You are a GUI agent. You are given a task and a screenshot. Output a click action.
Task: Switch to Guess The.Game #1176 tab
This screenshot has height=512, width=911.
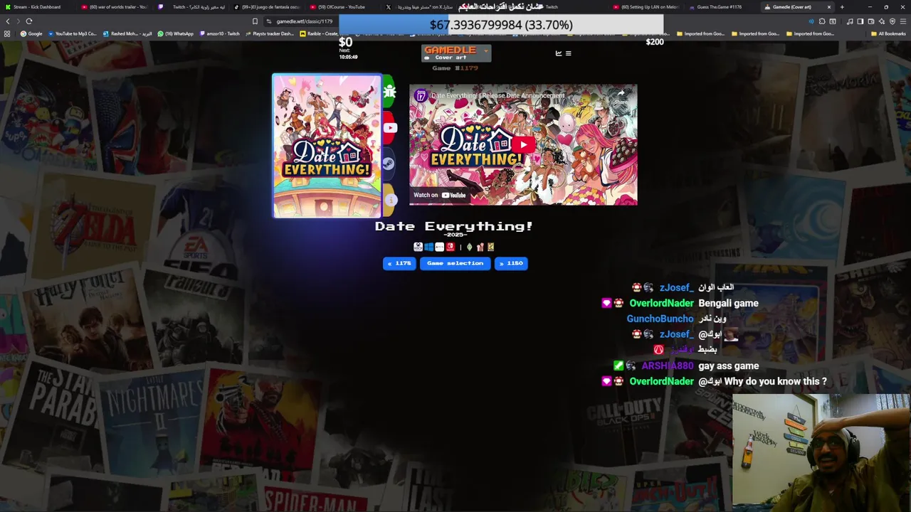click(719, 7)
